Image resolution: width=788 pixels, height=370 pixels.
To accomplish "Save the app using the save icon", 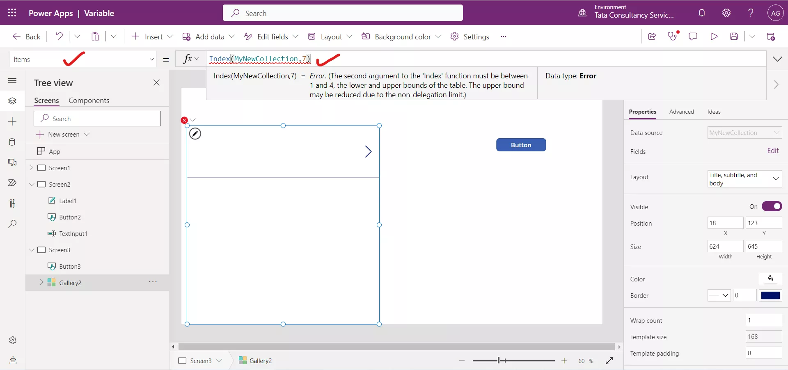I will coord(735,37).
